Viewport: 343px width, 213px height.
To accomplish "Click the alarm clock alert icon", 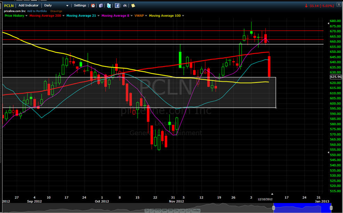I will pyautogui.click(x=93, y=6).
